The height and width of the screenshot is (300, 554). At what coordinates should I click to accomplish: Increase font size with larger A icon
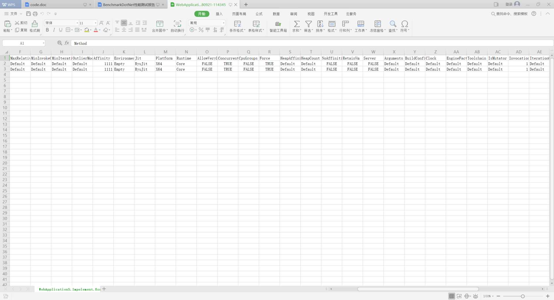click(x=101, y=23)
